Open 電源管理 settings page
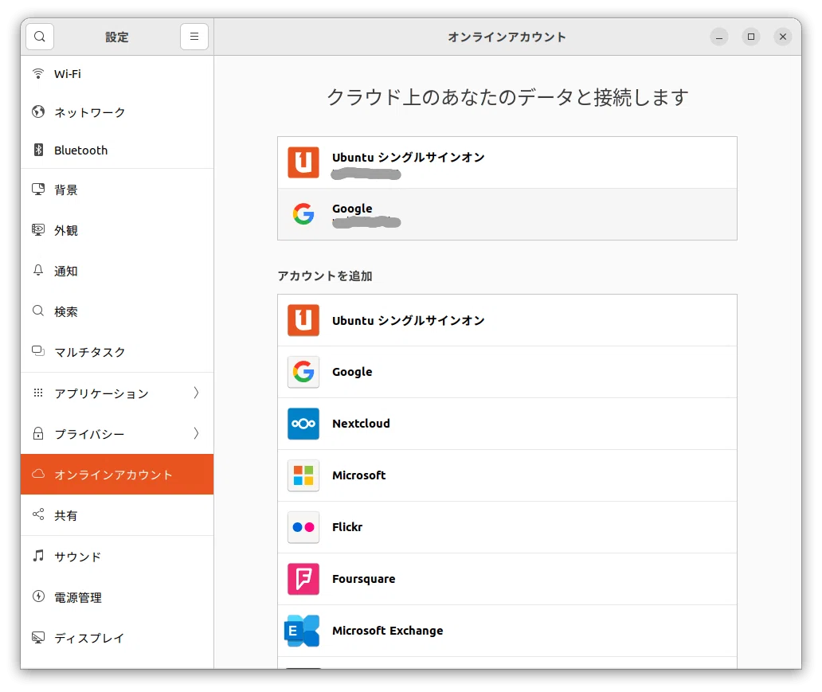Screen dimensions: 822x692 [x=117, y=596]
